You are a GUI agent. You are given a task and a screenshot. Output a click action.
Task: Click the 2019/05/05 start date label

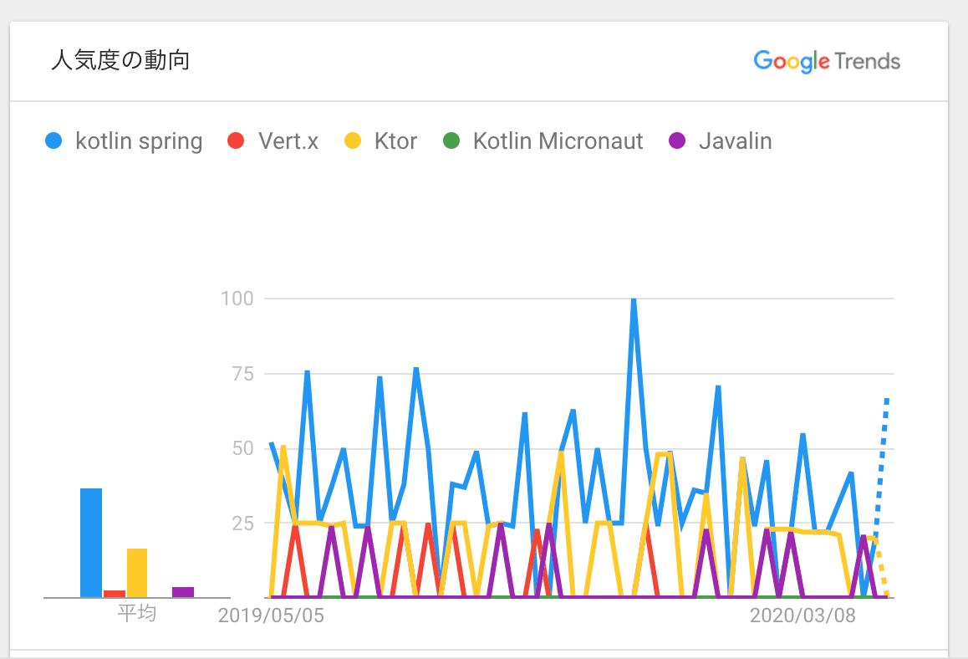(271, 616)
